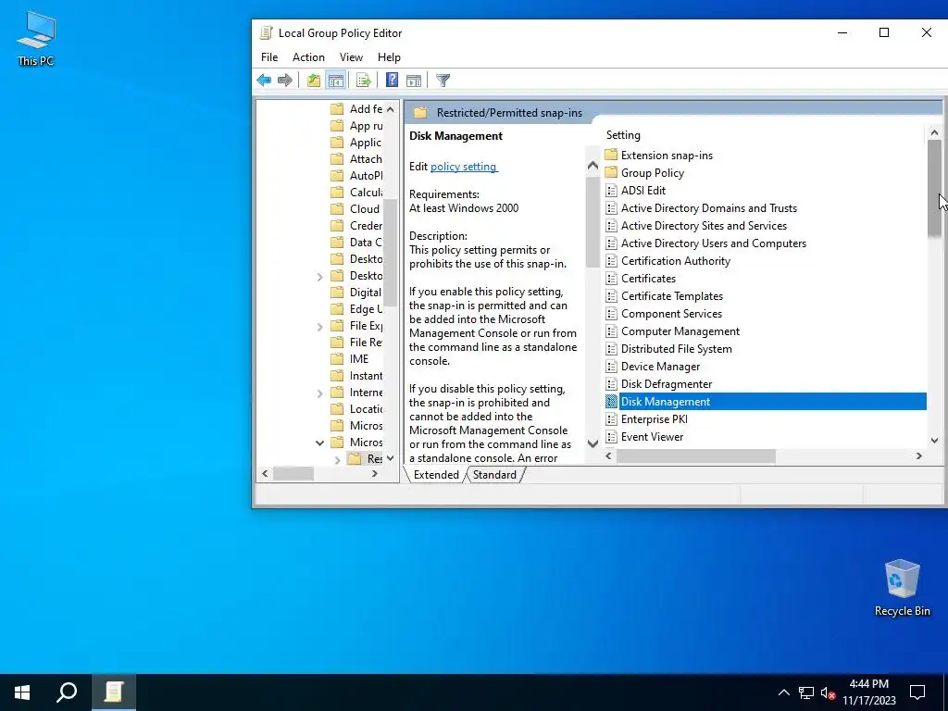Open the Windows Start button
The height and width of the screenshot is (711, 948).
[x=22, y=692]
